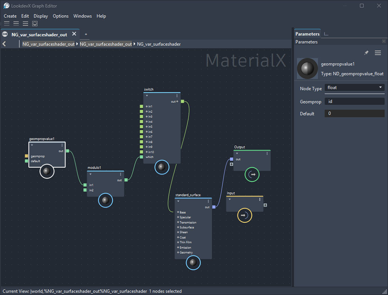
Task: Expand Specular group on standard_surface
Action: [x=178, y=217]
